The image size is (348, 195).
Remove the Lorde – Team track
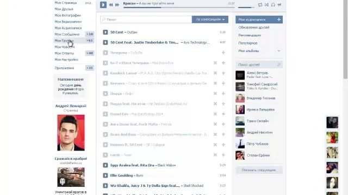[x=215, y=155]
